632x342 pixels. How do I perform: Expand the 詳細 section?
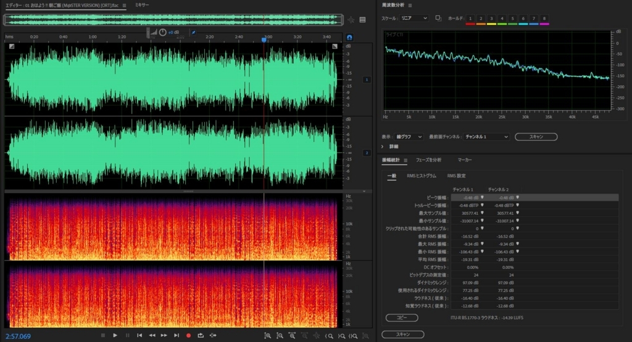point(383,146)
